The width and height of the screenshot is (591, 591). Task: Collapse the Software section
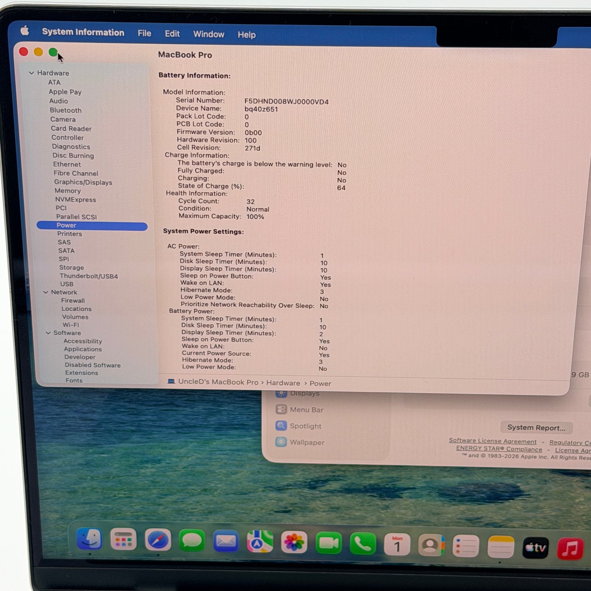(x=48, y=333)
